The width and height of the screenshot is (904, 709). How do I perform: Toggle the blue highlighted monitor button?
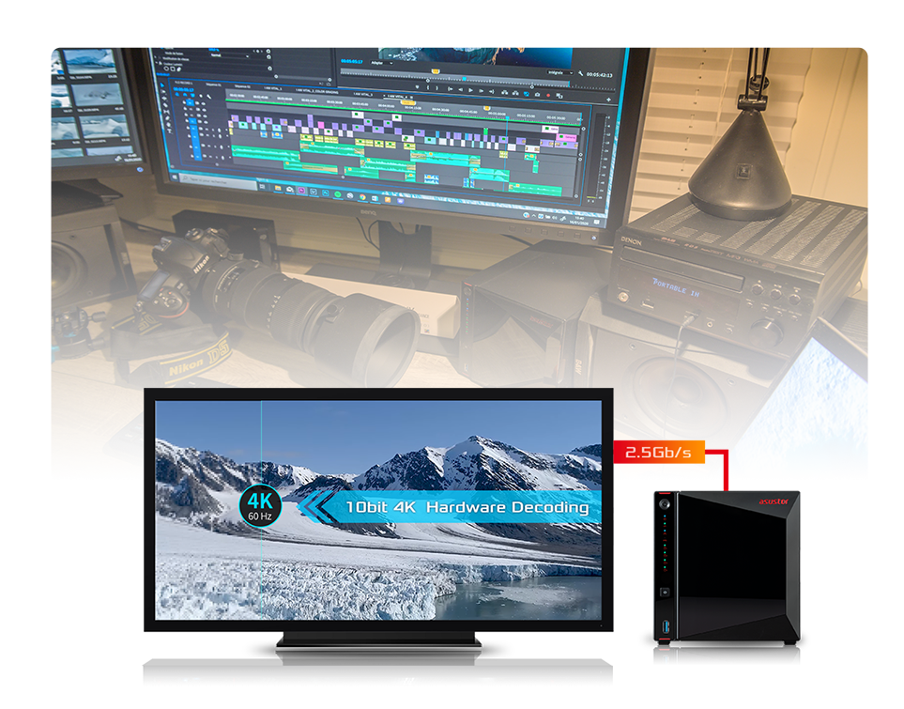click(x=527, y=94)
